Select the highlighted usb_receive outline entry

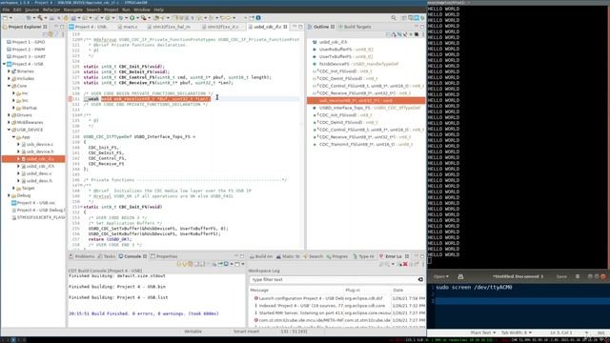coord(366,101)
